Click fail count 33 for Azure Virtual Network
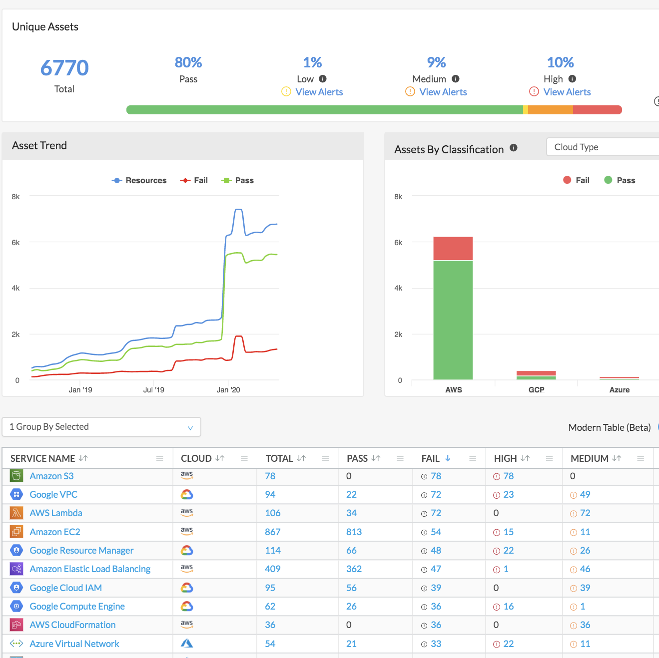 click(x=436, y=644)
